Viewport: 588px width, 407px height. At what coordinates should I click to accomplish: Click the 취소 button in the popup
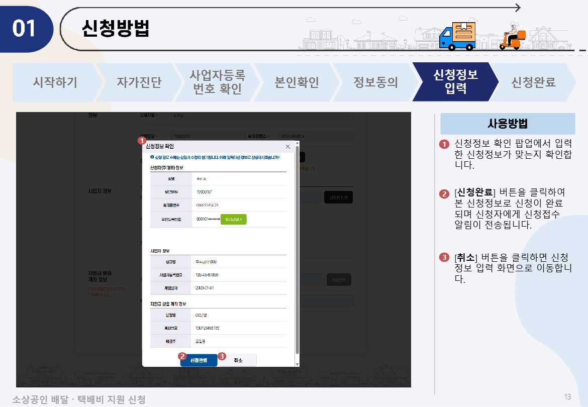point(238,360)
